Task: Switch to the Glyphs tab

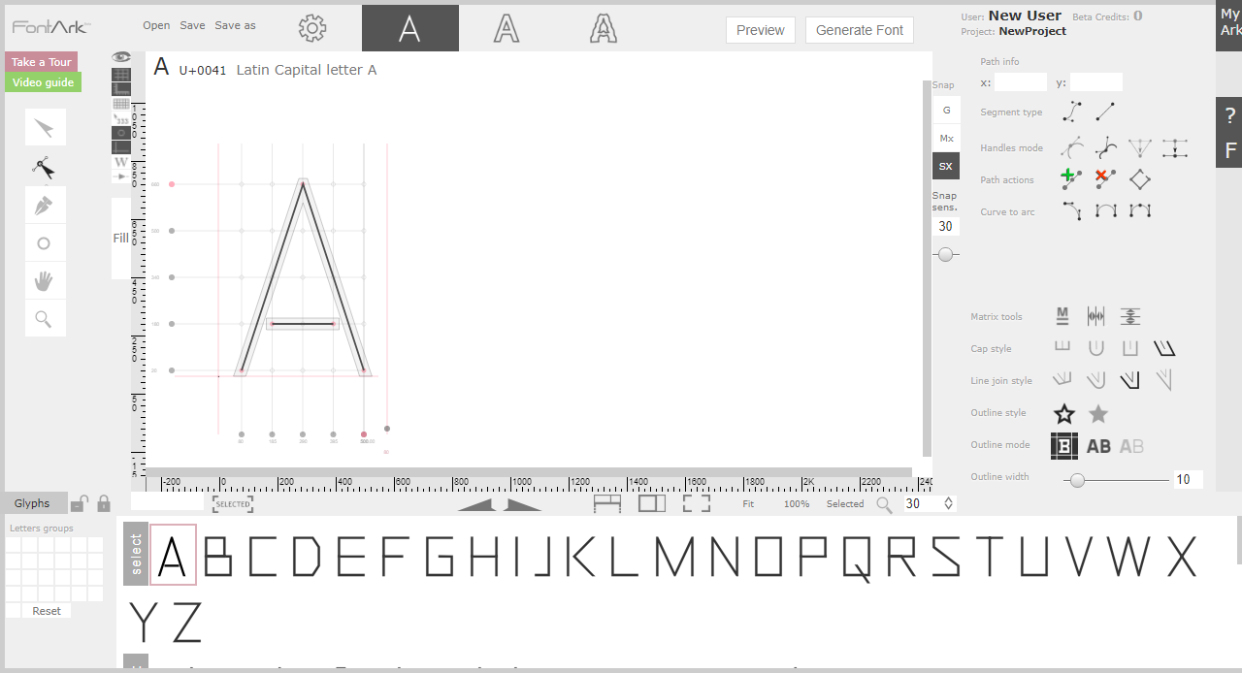Action: coord(32,503)
